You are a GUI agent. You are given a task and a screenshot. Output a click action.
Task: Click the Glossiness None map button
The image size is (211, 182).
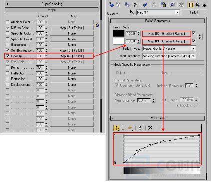pos(72,45)
